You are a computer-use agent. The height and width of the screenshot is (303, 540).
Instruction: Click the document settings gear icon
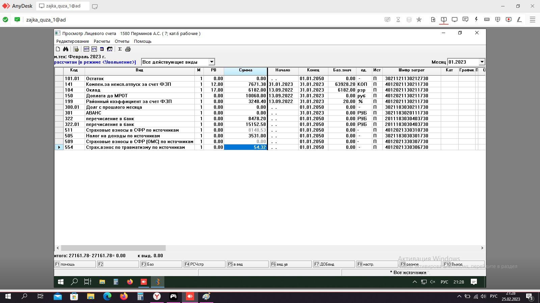[76, 49]
